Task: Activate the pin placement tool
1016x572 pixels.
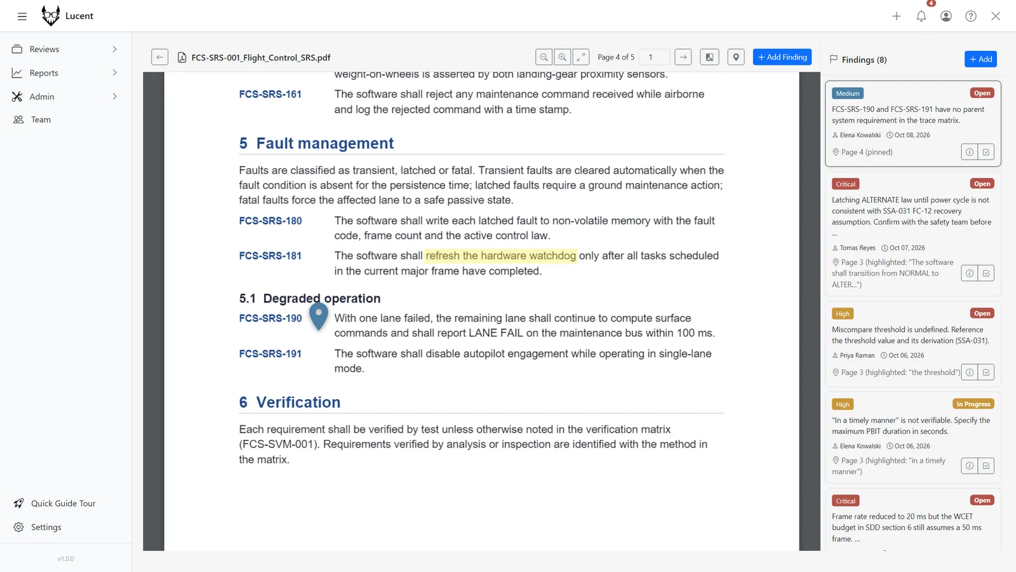Action: pyautogui.click(x=736, y=57)
